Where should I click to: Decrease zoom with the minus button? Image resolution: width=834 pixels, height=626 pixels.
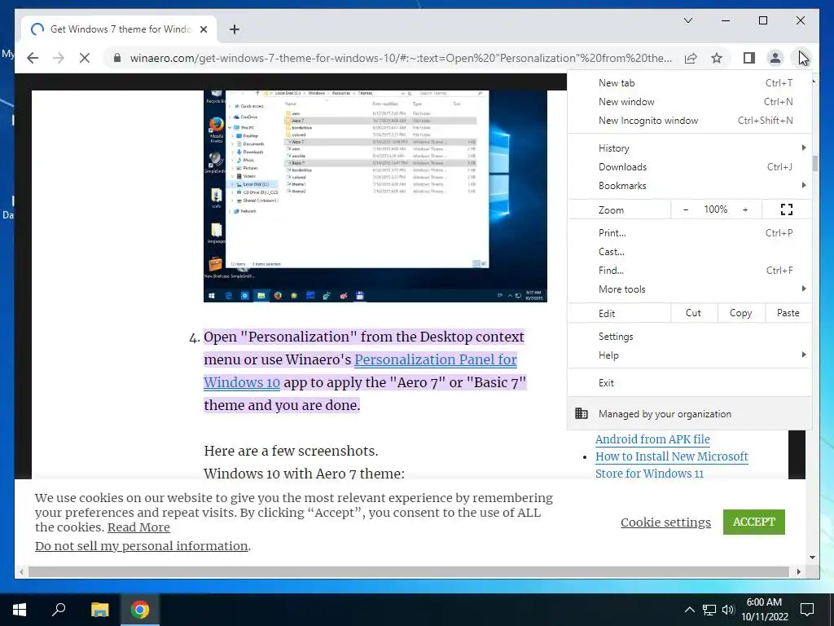click(686, 209)
